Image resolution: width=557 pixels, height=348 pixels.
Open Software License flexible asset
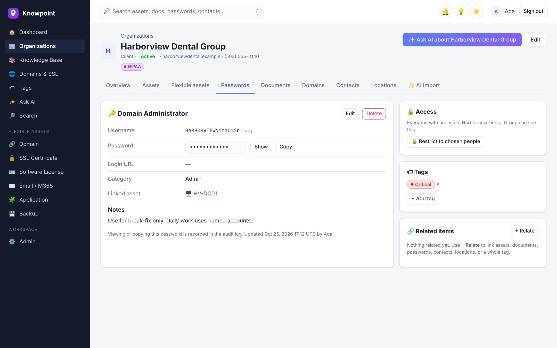(x=45, y=172)
